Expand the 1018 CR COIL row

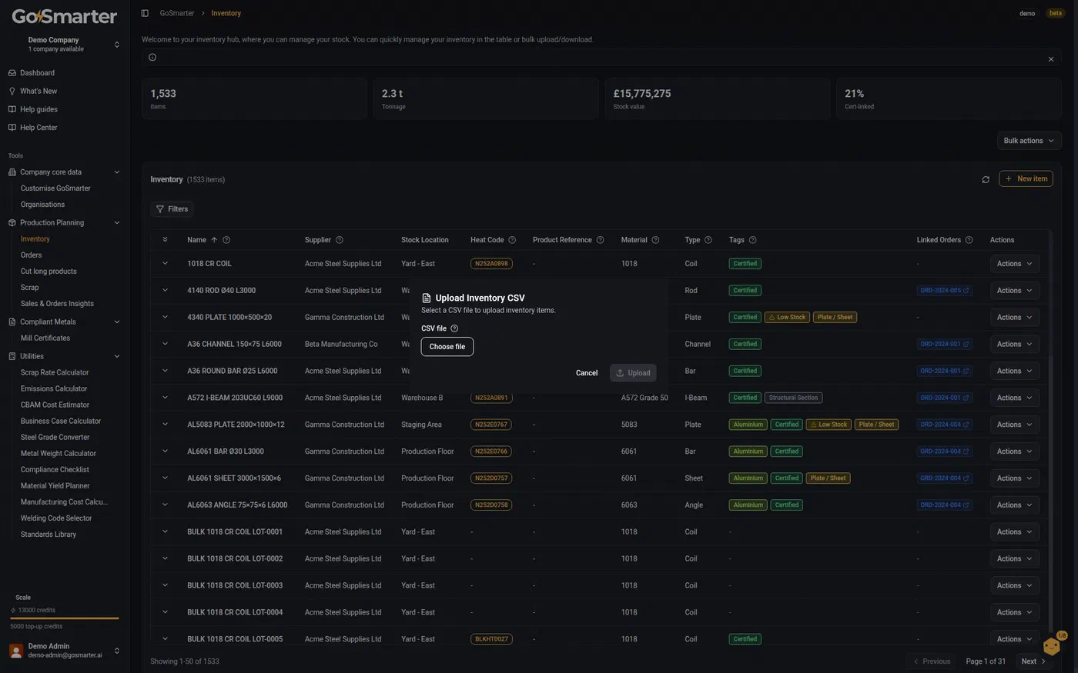click(165, 264)
